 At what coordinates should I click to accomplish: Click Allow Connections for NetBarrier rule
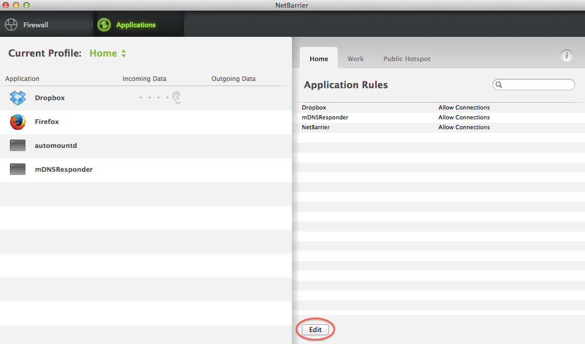[x=464, y=127]
